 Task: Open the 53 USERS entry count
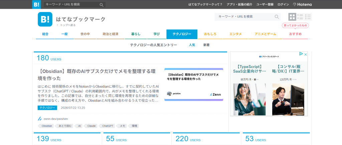click(255, 139)
